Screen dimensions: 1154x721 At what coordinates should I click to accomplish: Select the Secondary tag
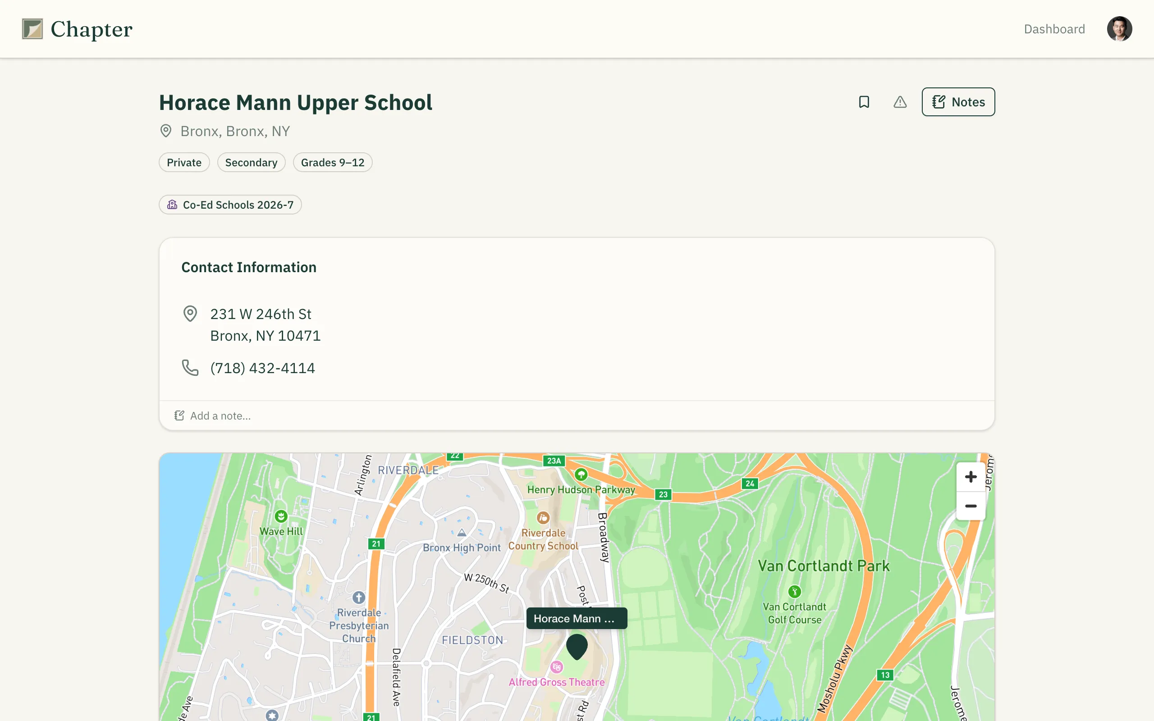point(251,163)
